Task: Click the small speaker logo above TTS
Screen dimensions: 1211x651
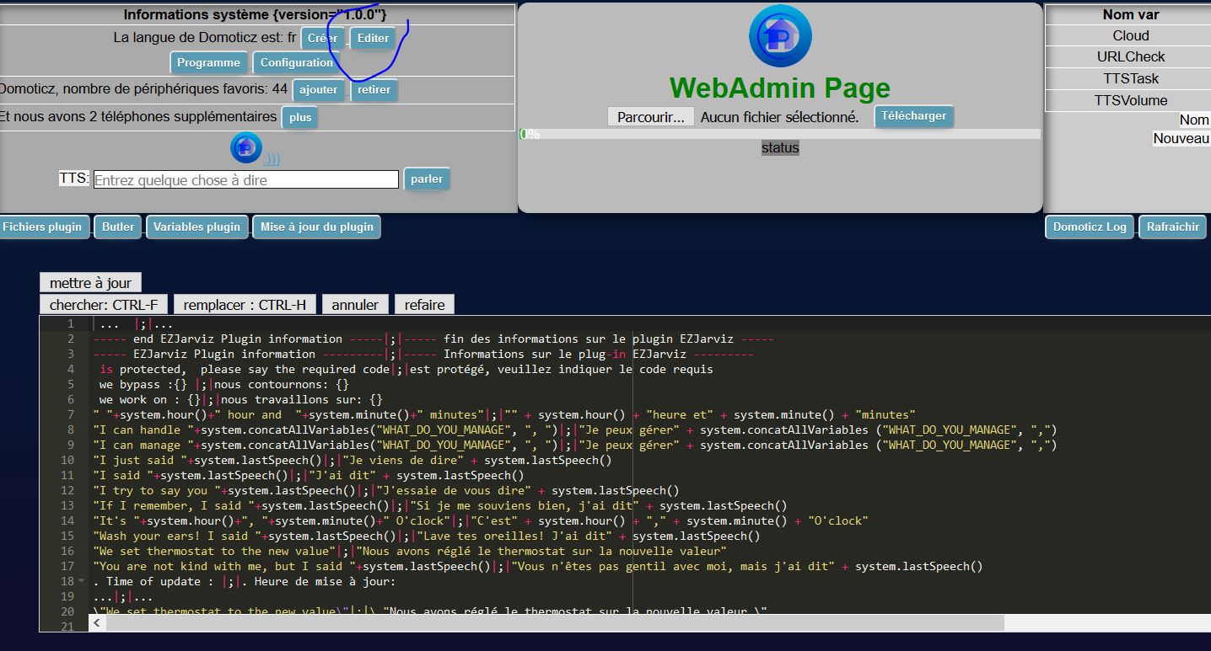Action: [x=246, y=148]
